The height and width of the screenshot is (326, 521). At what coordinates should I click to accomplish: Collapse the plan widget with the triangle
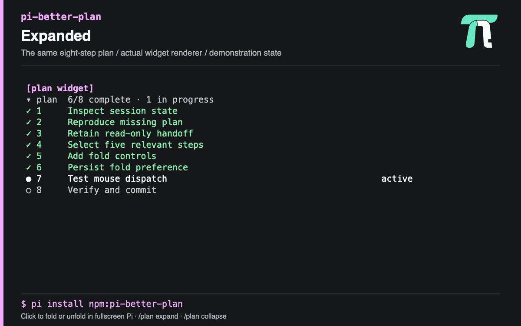29,100
